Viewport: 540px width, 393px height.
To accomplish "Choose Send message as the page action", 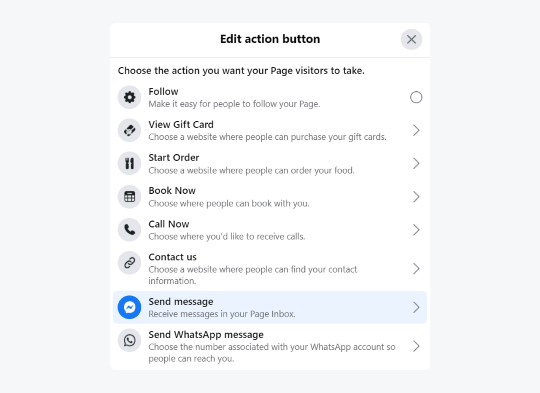I will tap(270, 308).
